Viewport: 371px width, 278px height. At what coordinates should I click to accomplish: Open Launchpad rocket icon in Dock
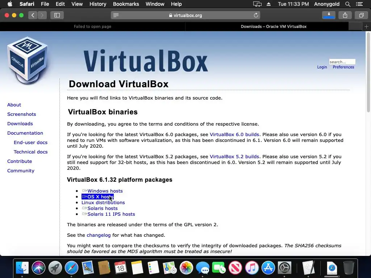point(55,268)
